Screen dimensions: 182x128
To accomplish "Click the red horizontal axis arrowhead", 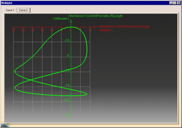I will [96, 27].
